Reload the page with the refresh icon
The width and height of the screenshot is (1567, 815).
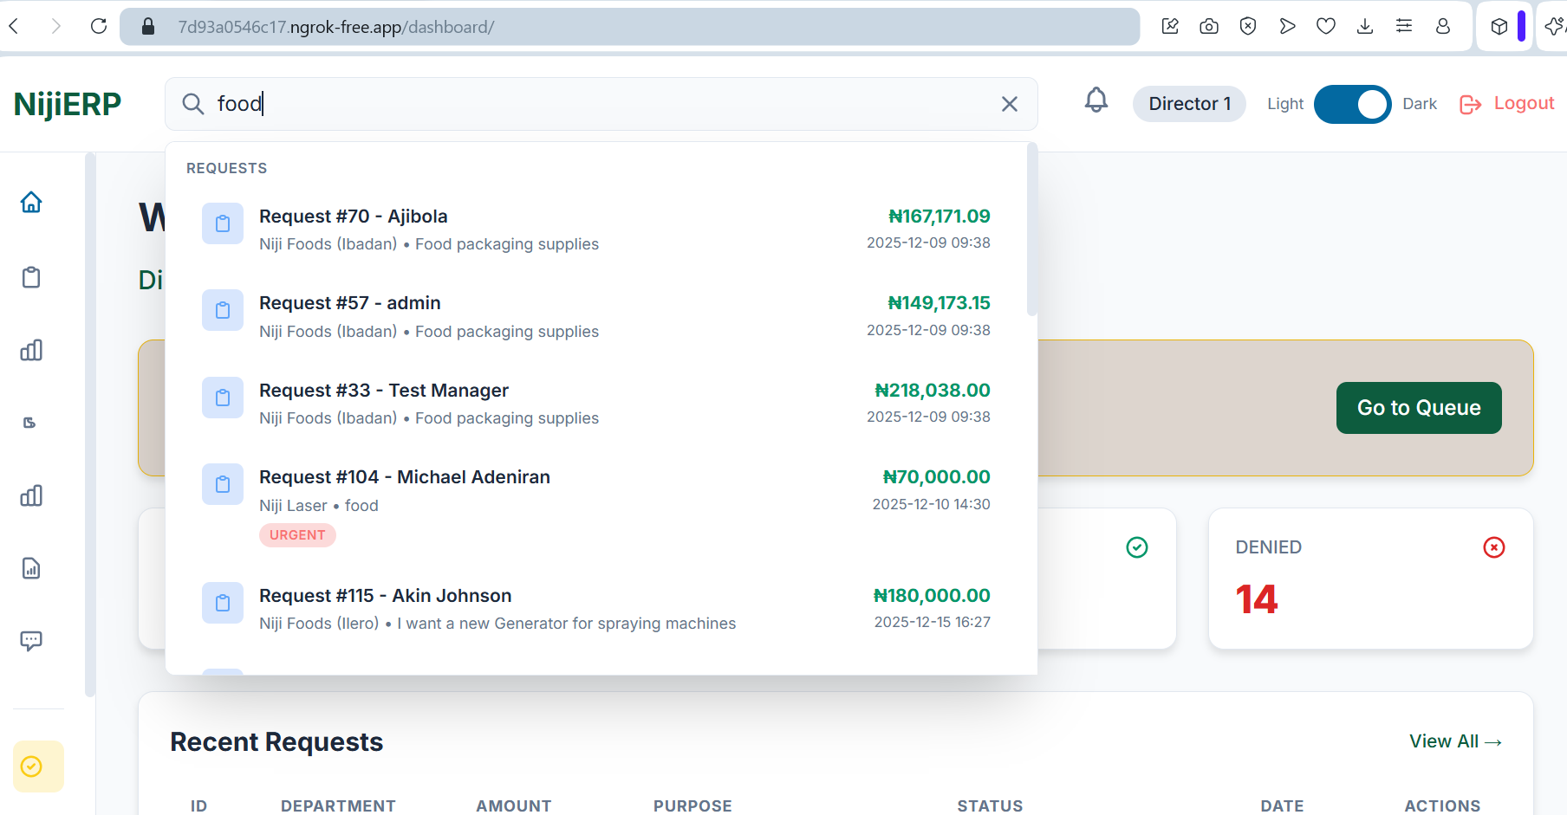99,27
